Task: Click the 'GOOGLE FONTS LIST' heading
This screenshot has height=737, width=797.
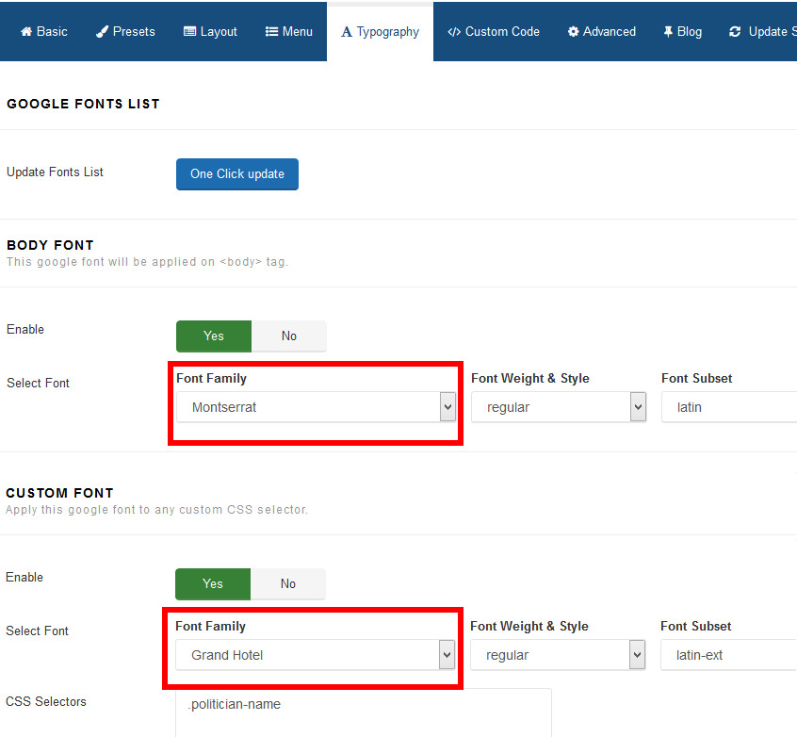Action: [83, 104]
